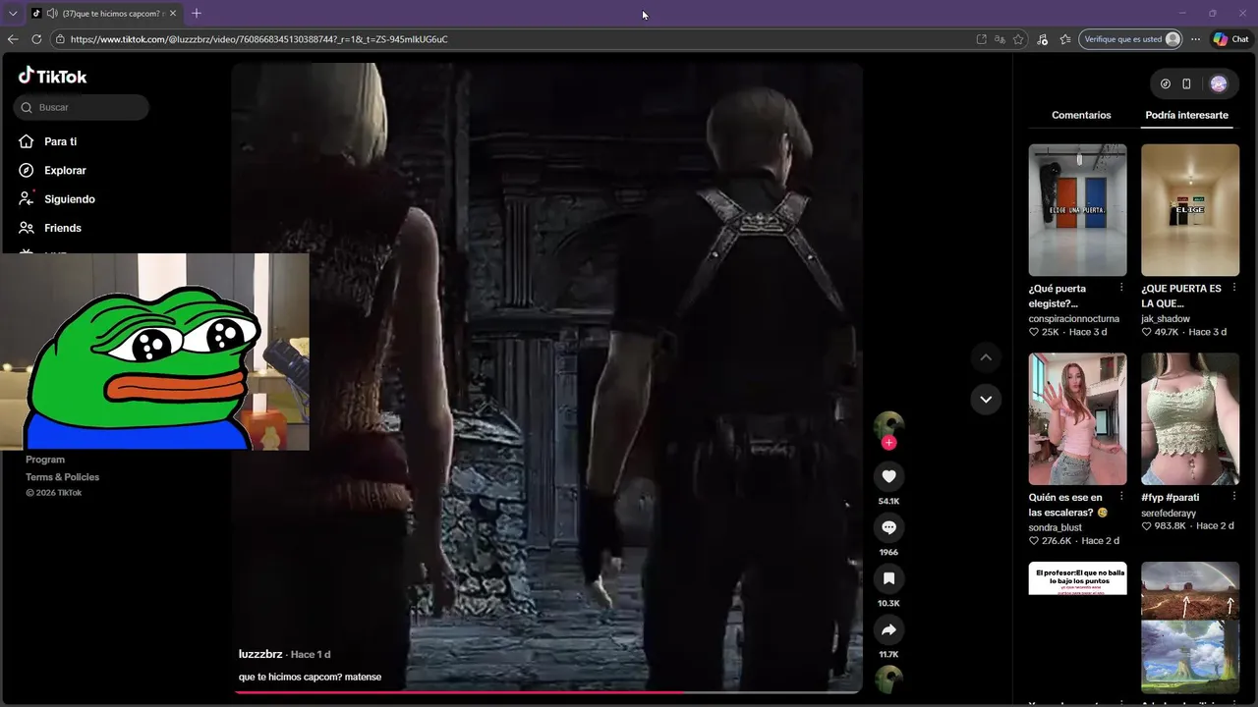Mute the tab using the speaker icon
This screenshot has width=1258, height=707.
pos(51,14)
